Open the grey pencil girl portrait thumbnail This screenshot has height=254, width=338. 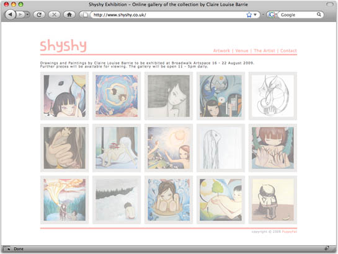(169, 96)
